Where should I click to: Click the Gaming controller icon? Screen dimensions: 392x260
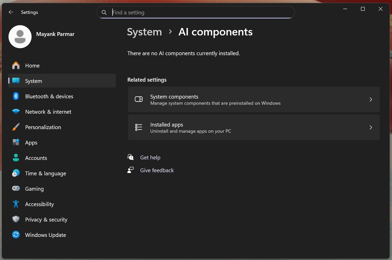(x=16, y=189)
